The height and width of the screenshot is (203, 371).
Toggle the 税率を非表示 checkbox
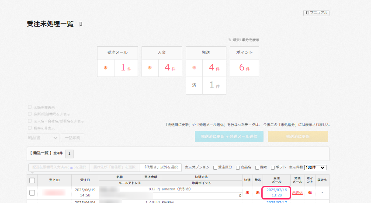[30, 128]
